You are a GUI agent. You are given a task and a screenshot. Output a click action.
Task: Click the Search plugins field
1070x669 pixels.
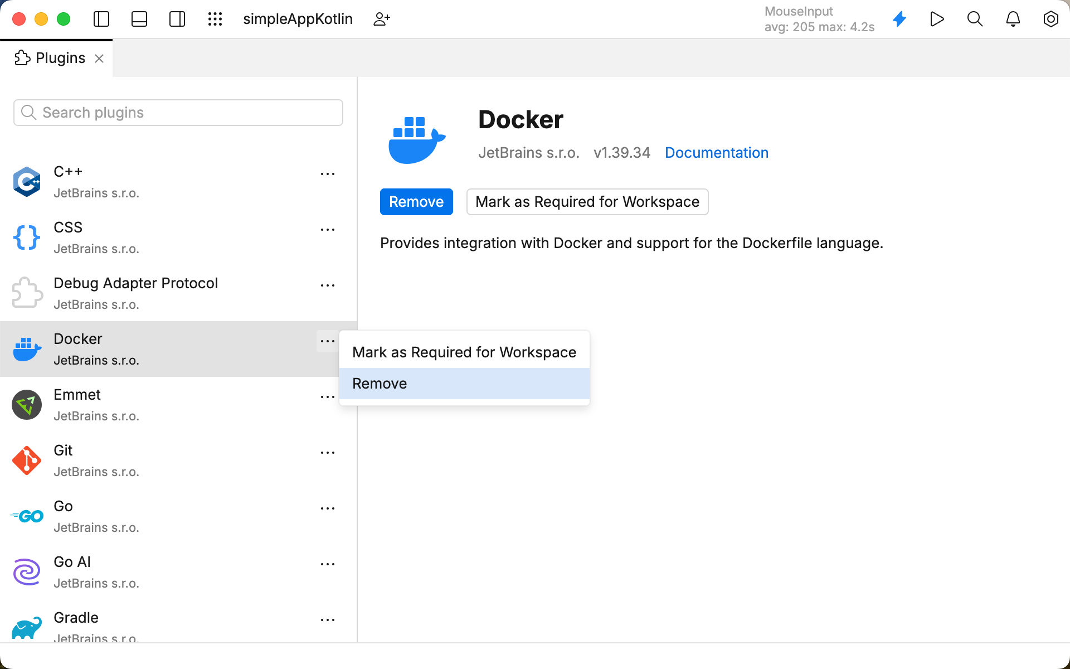[178, 113]
